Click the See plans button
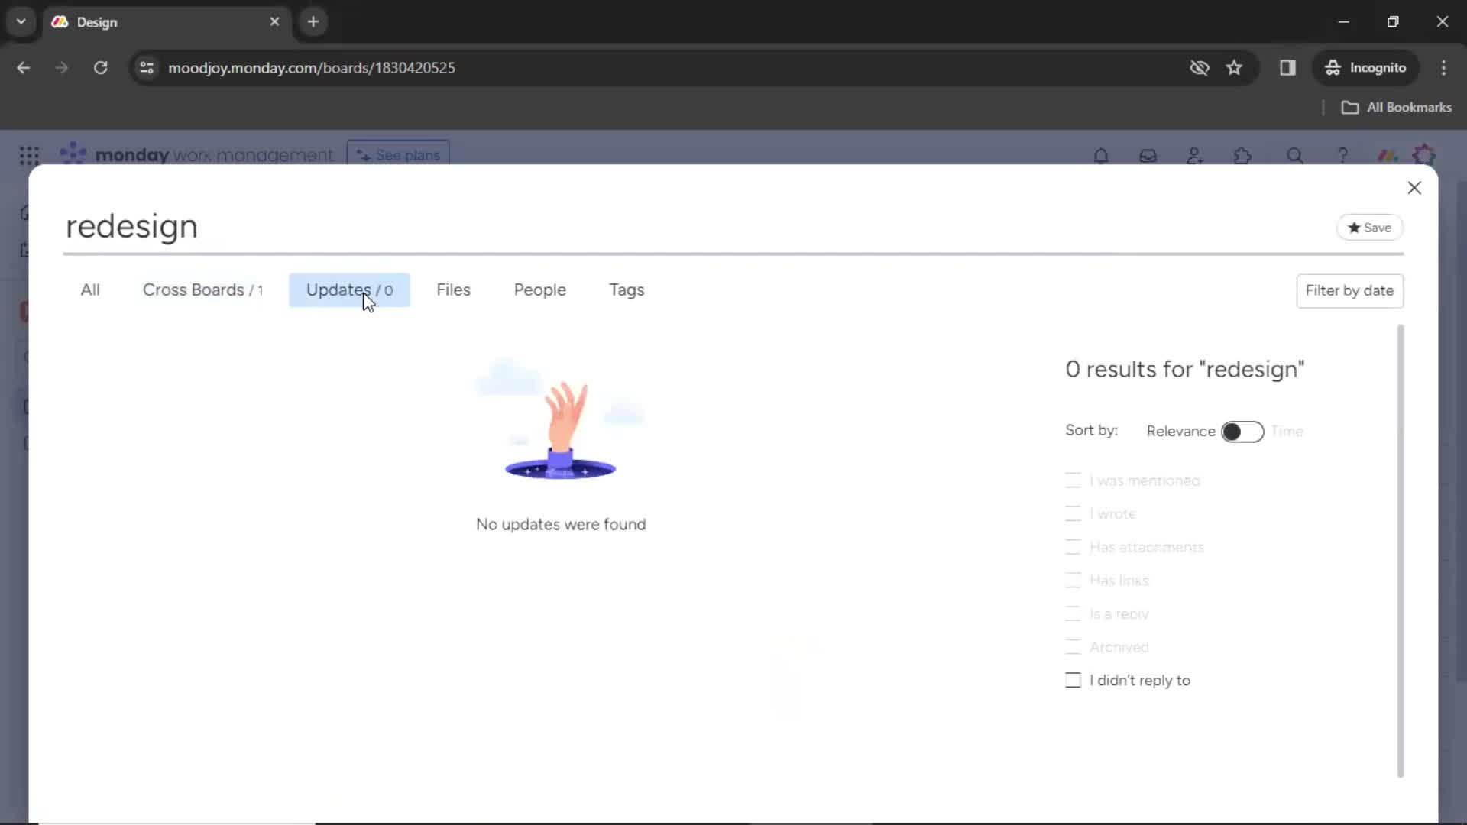This screenshot has width=1467, height=825. pos(399,155)
